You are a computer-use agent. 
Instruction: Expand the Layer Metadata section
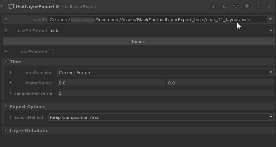tap(6, 131)
